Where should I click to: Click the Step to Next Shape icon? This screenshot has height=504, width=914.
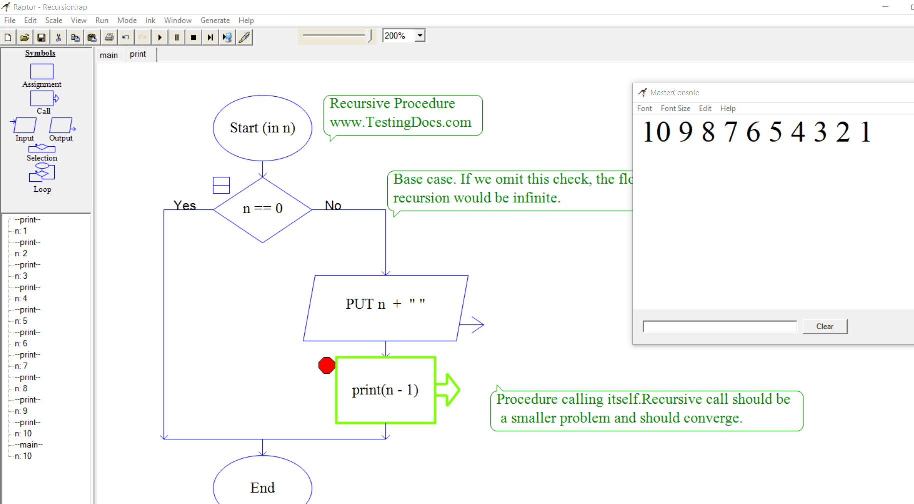point(210,37)
